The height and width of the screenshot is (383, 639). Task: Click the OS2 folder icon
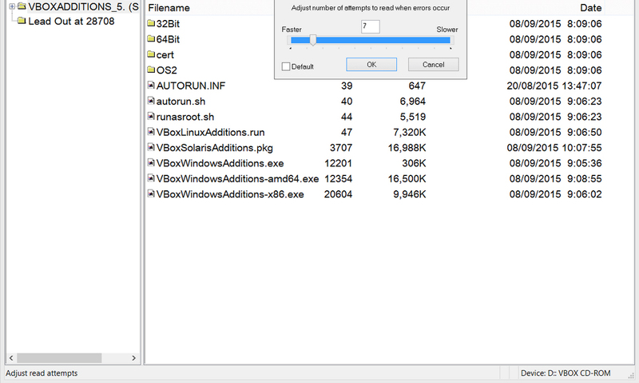coord(151,70)
